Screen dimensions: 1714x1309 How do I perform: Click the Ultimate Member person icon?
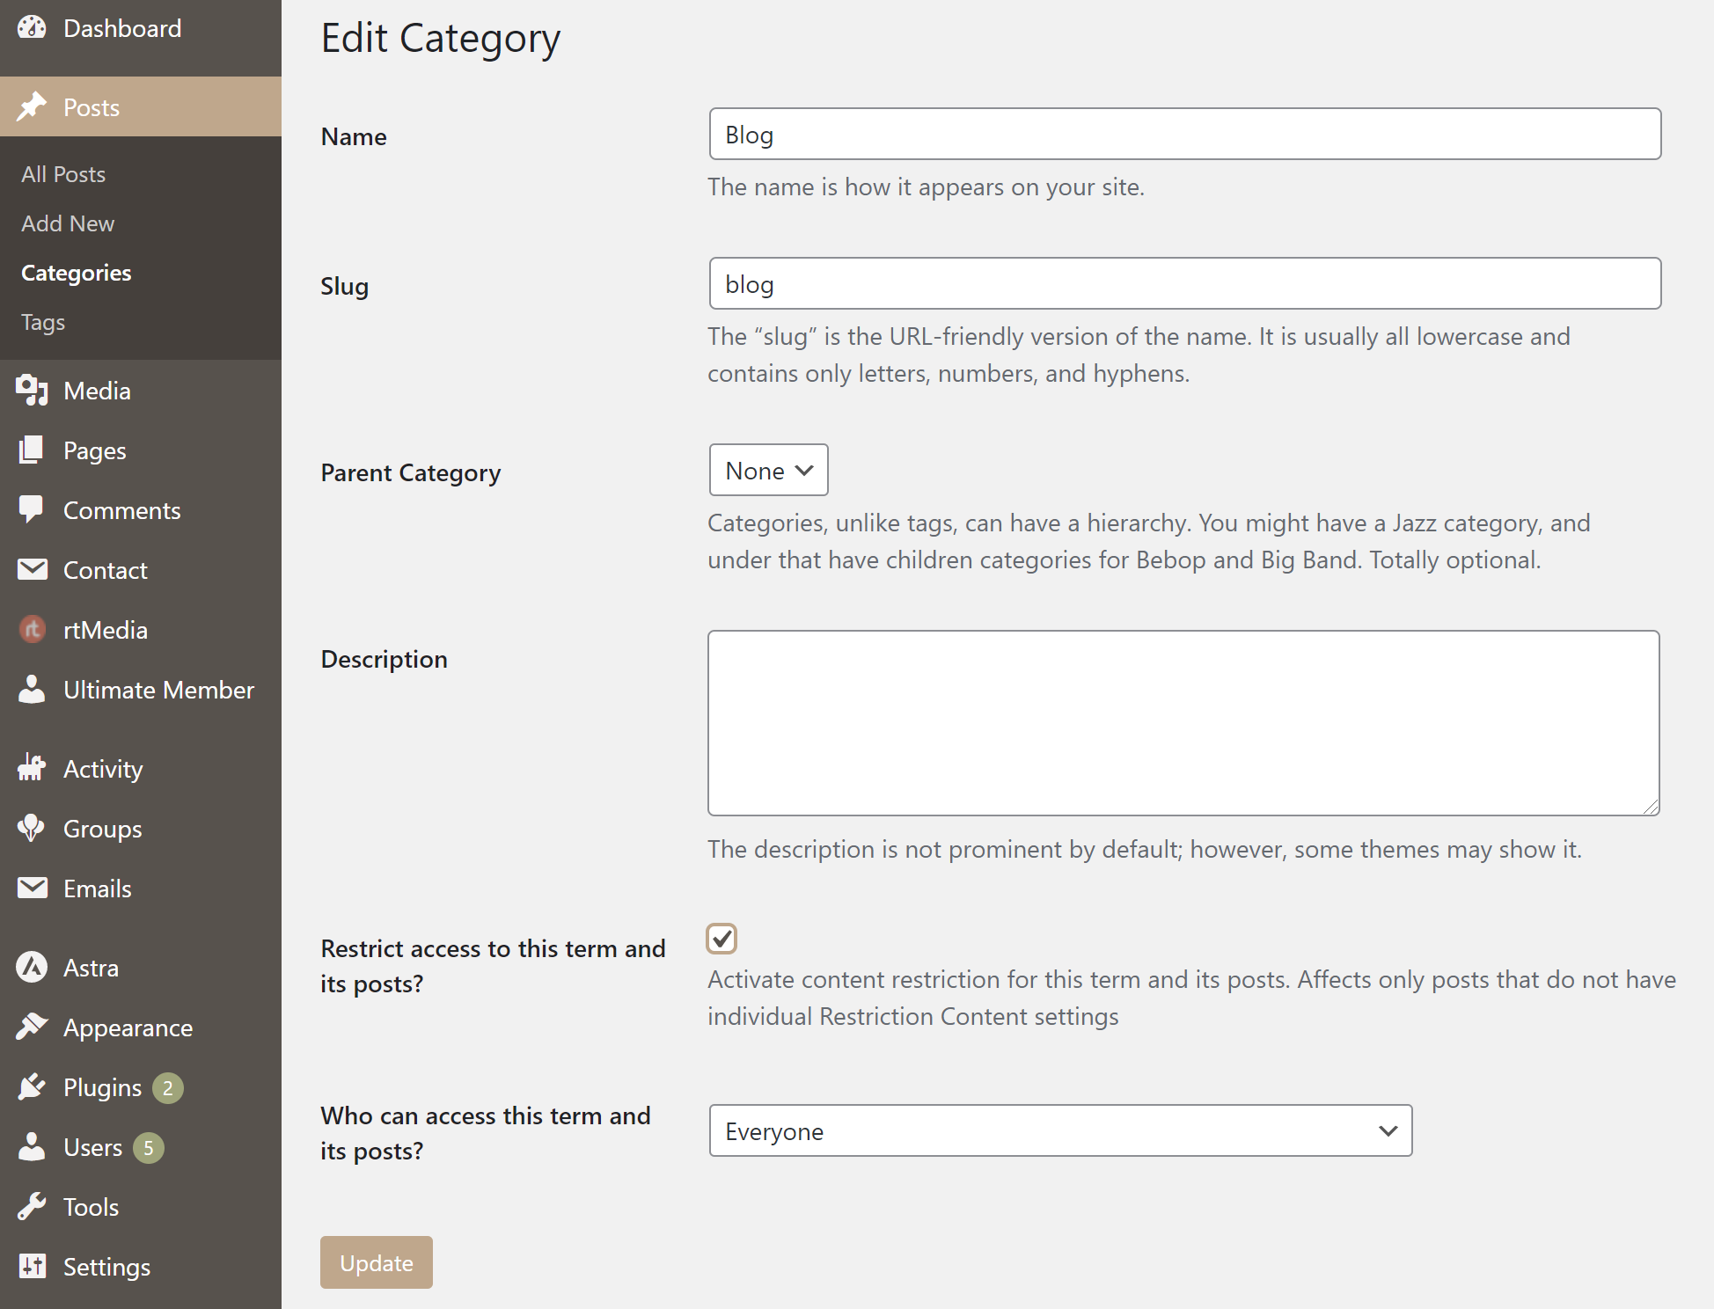[x=32, y=690]
